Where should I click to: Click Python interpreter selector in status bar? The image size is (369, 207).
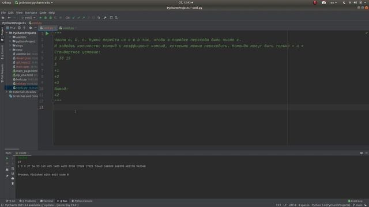[331, 205]
